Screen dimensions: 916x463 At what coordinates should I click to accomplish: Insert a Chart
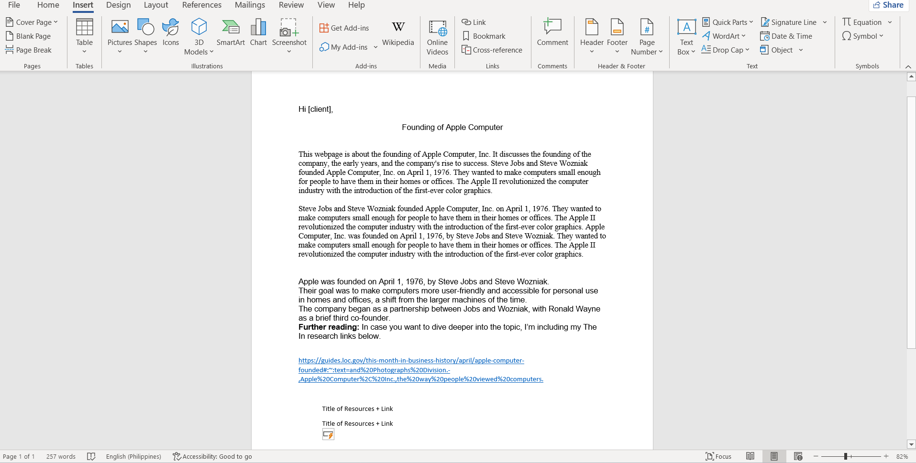point(258,32)
